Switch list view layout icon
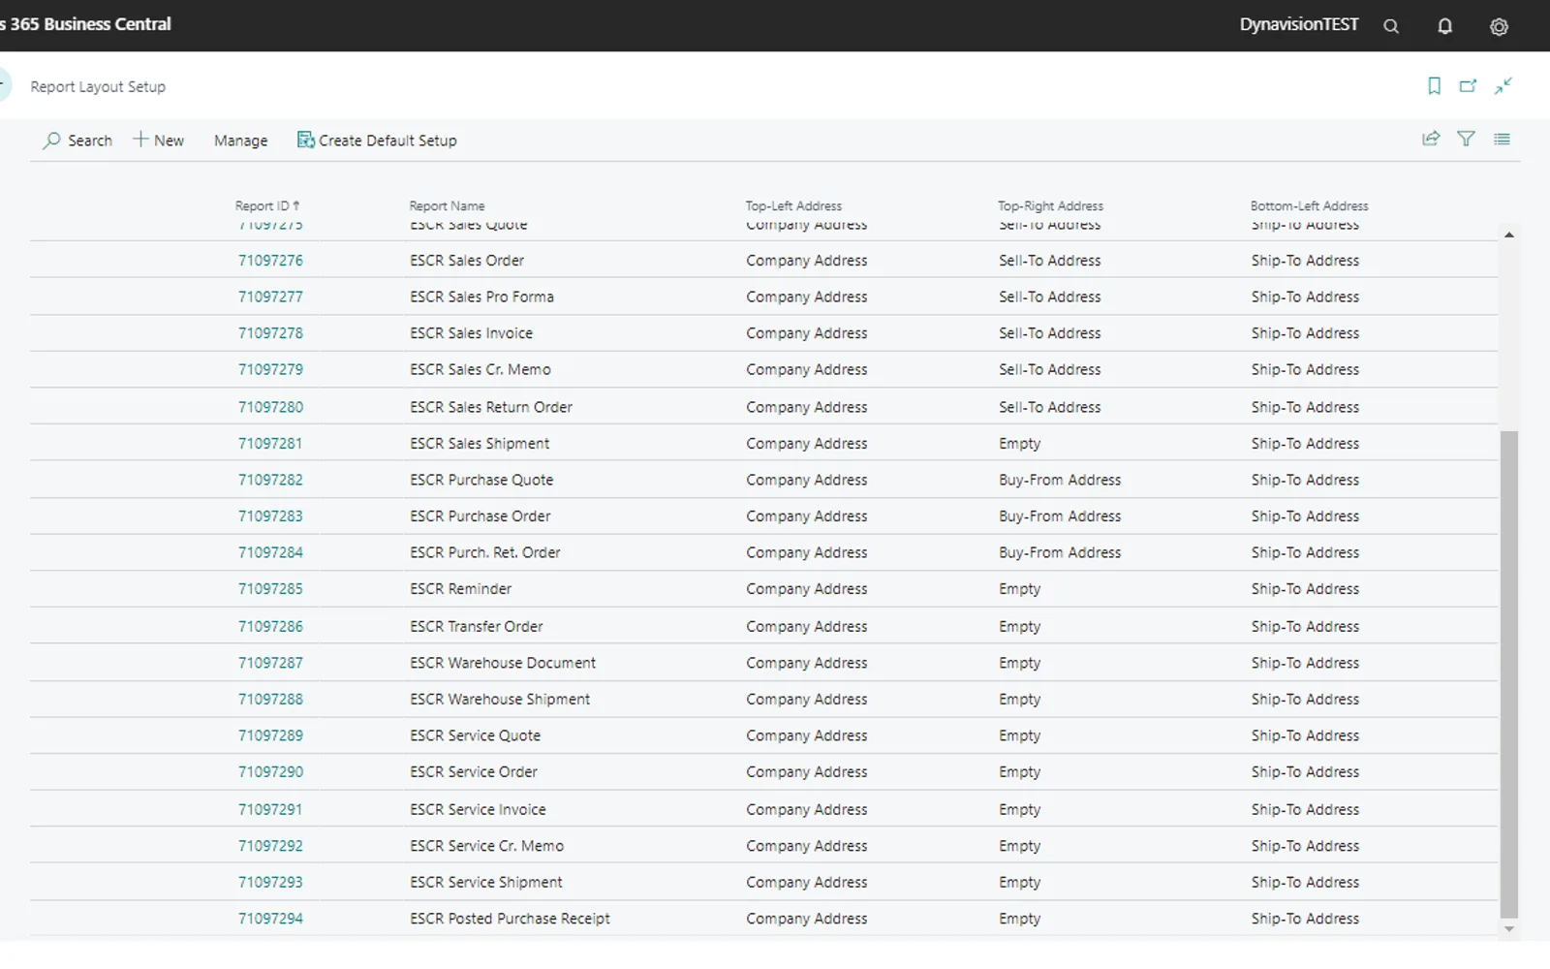This screenshot has height=969, width=1550. [x=1502, y=139]
